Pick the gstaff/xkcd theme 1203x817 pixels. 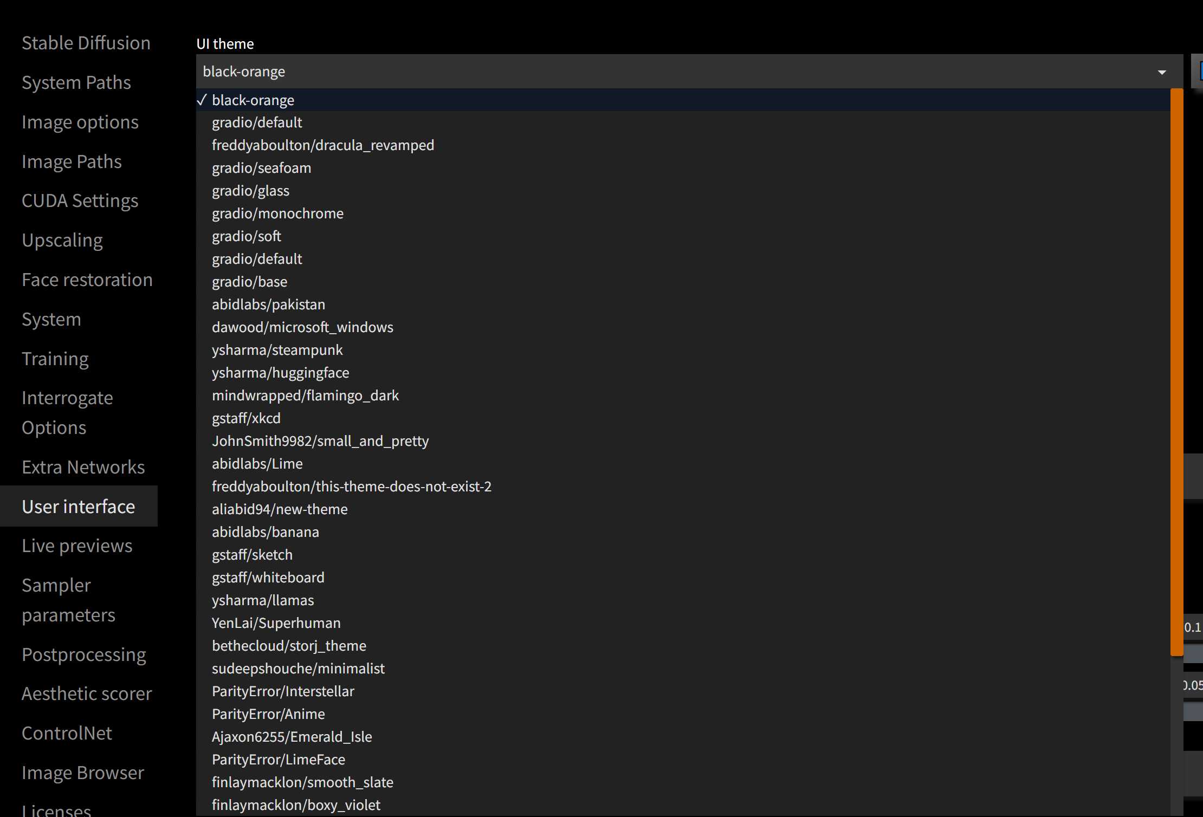click(683, 419)
